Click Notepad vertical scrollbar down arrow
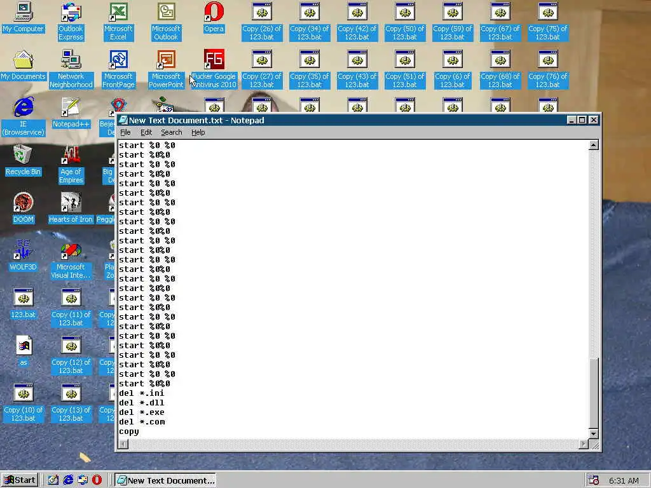 tap(594, 433)
